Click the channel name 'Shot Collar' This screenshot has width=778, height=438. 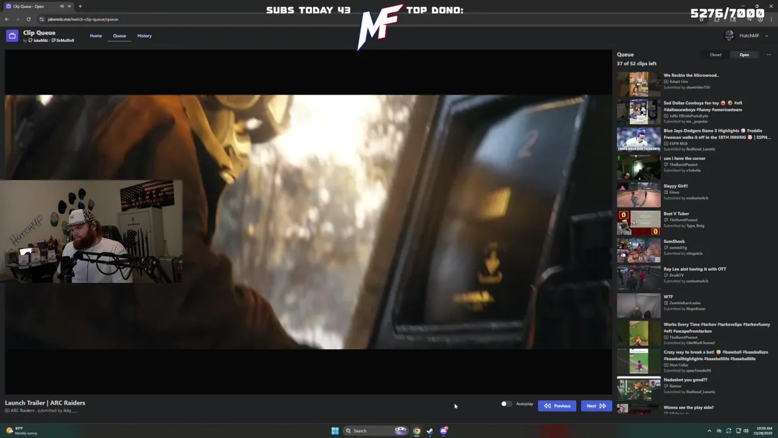[678, 365]
